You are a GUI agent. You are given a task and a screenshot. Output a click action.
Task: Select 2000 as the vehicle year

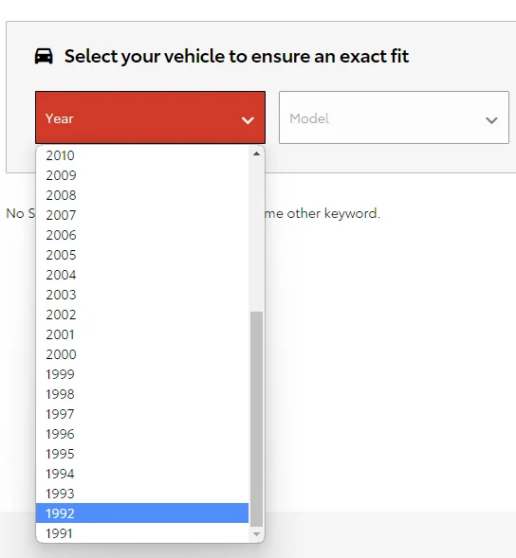[x=142, y=354]
